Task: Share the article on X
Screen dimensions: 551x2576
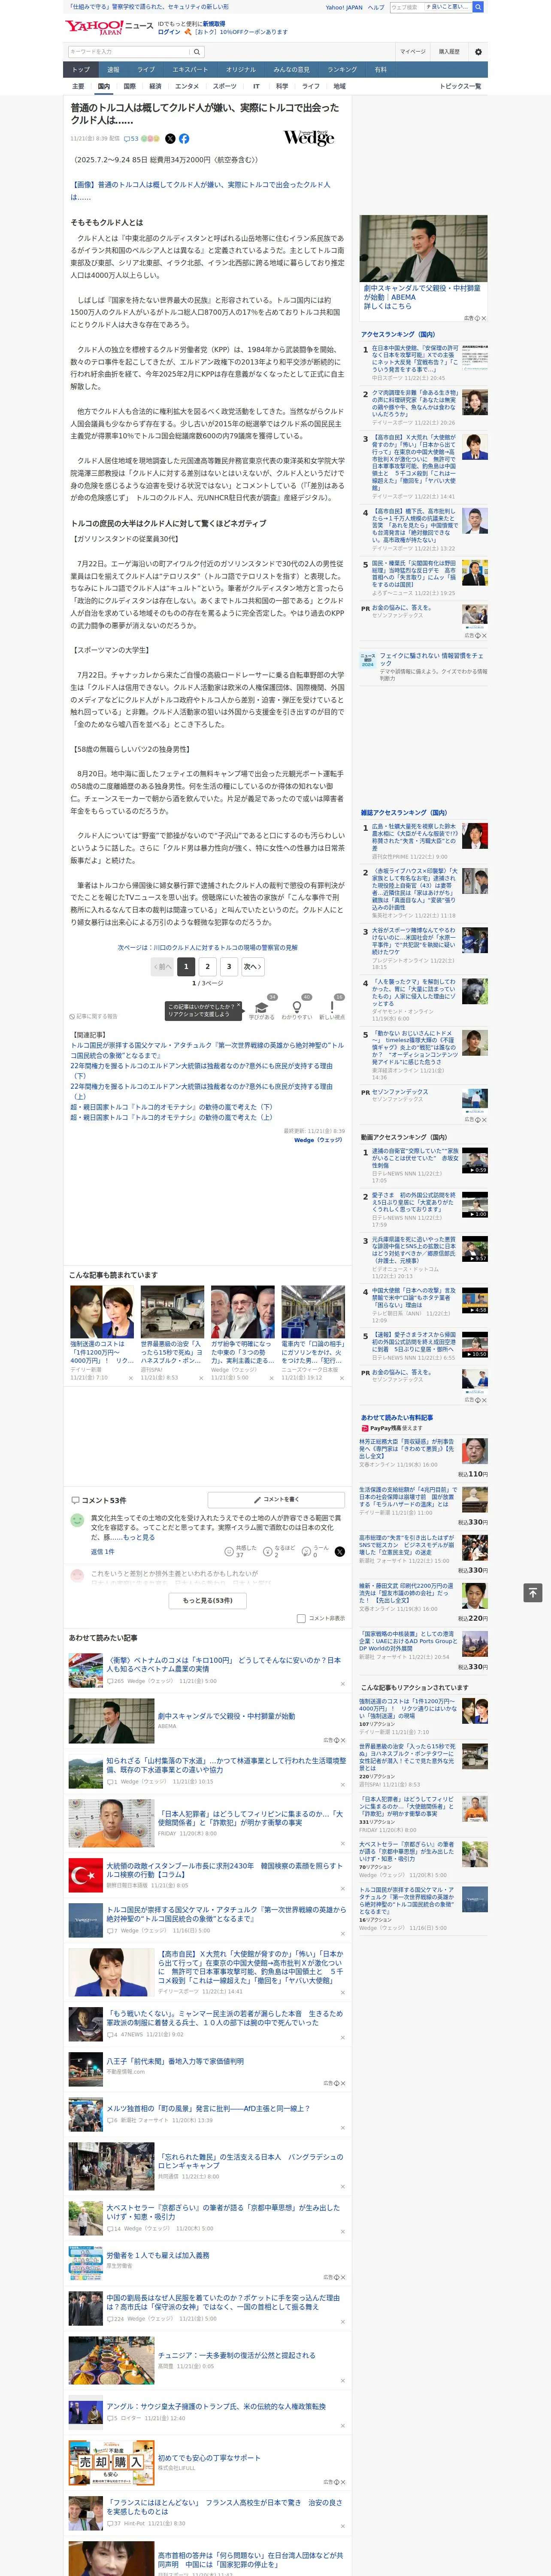Action: pos(170,139)
